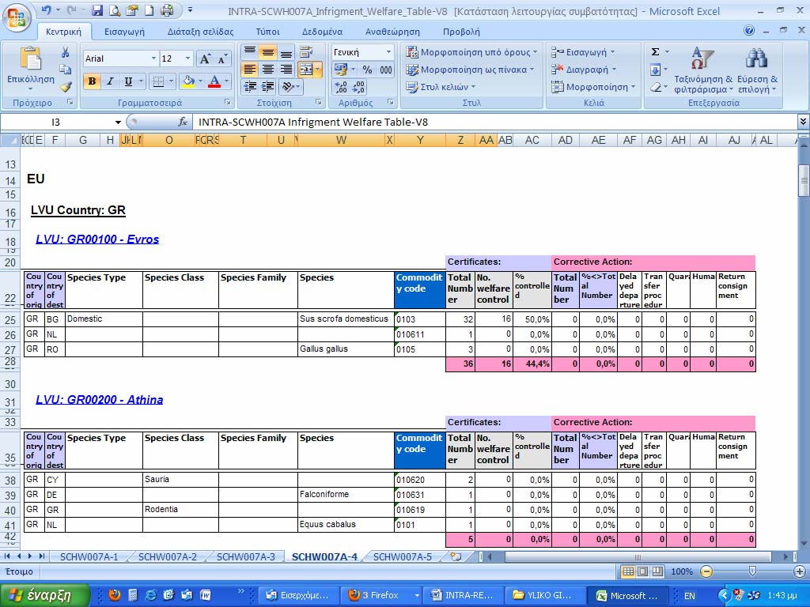Apply thousands separator (000) format
The height and width of the screenshot is (607, 810).
(x=386, y=70)
